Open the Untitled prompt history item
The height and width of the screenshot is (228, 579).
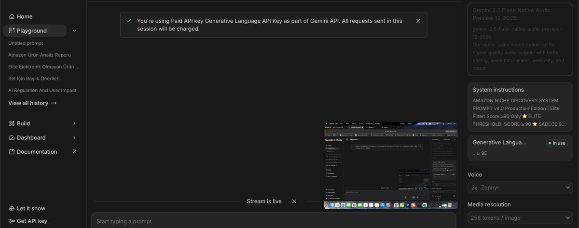(x=26, y=43)
